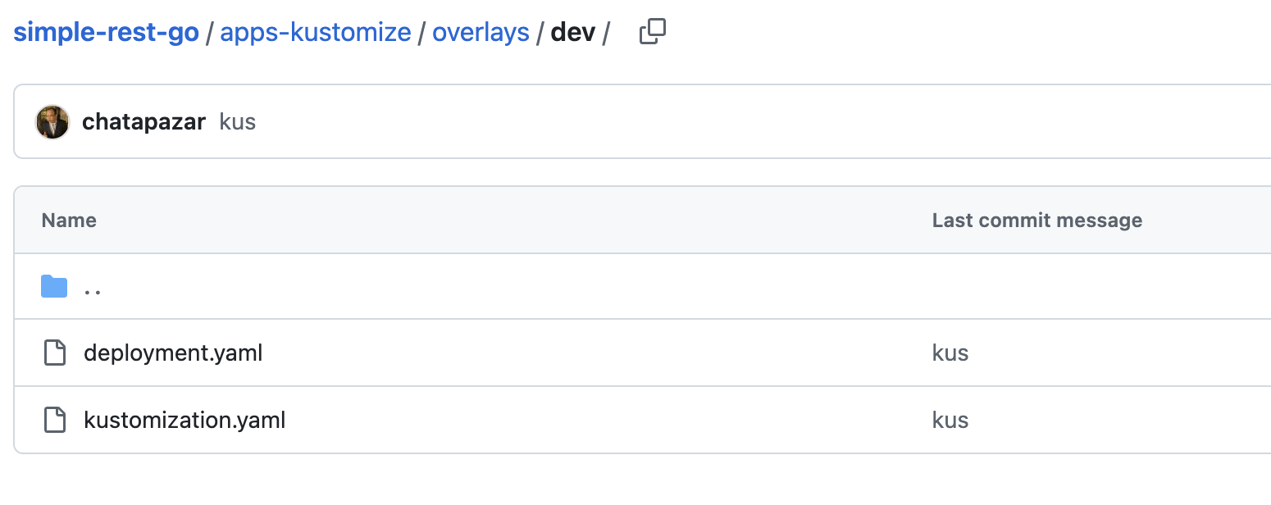Click the slash separator after dev
The image size is (1271, 505).
(x=606, y=33)
